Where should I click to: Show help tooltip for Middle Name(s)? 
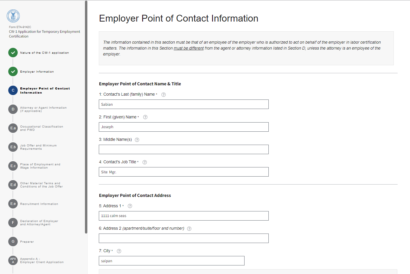137,140
